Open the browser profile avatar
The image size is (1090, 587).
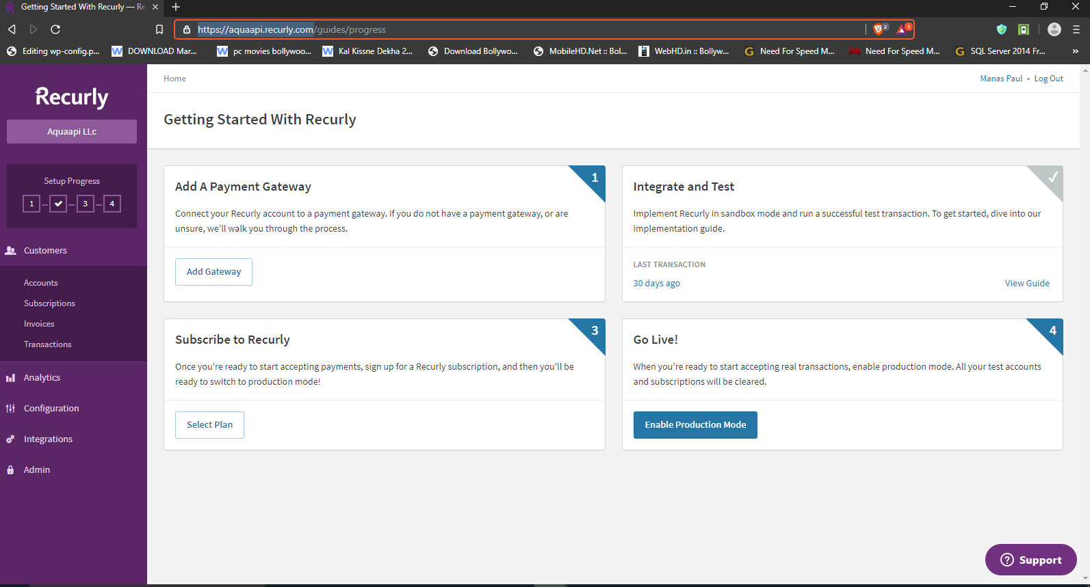point(1054,29)
